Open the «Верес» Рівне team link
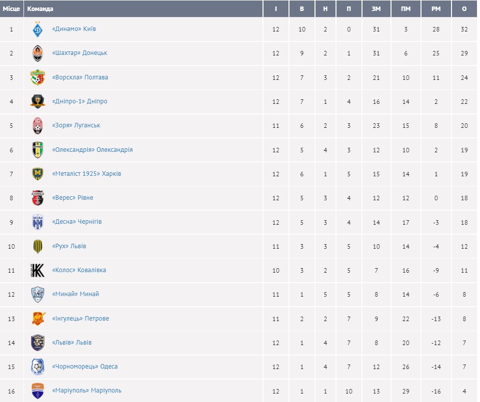 click(72, 198)
